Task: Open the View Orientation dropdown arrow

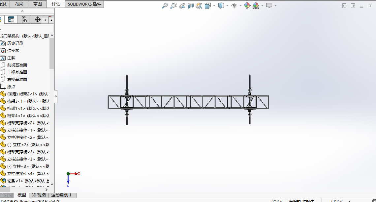Action: tap(214, 6)
